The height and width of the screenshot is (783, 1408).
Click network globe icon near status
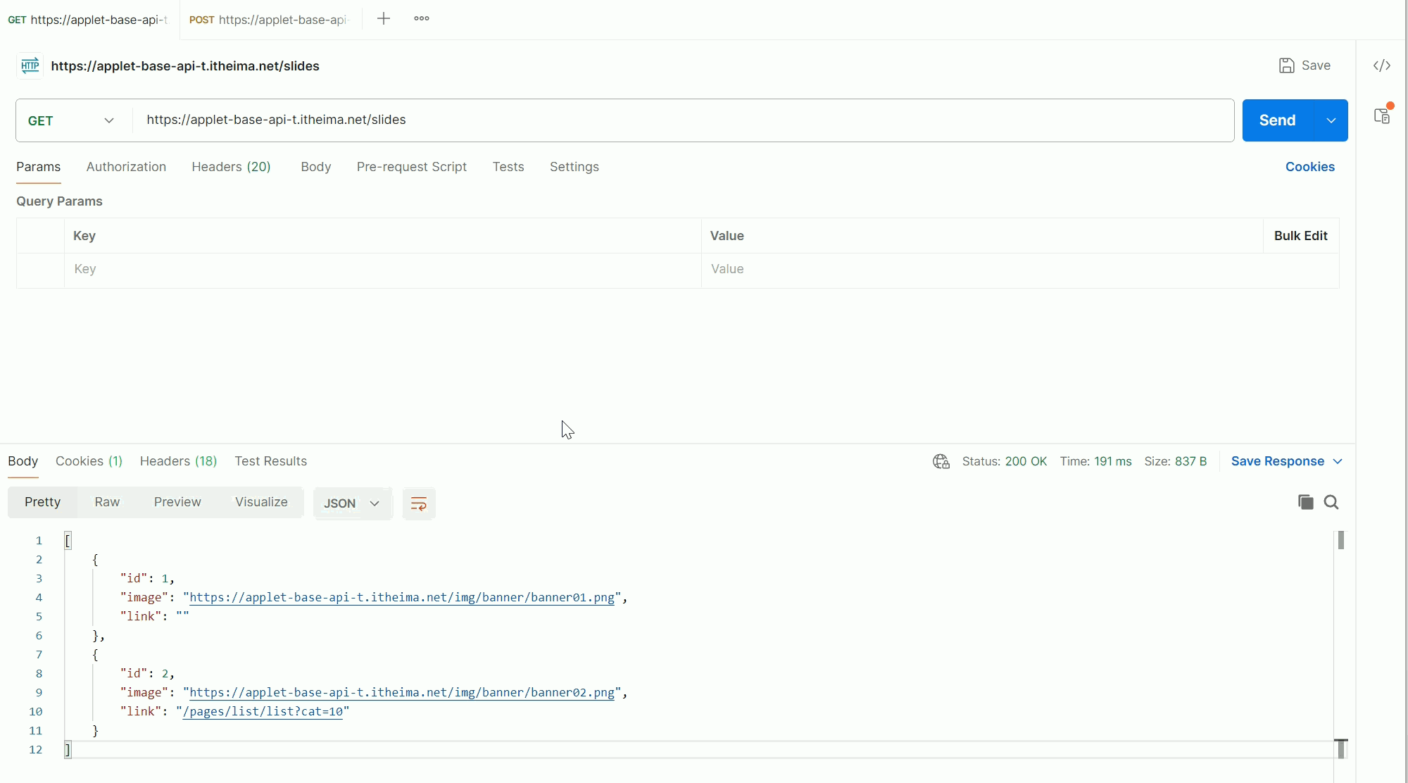coord(941,461)
